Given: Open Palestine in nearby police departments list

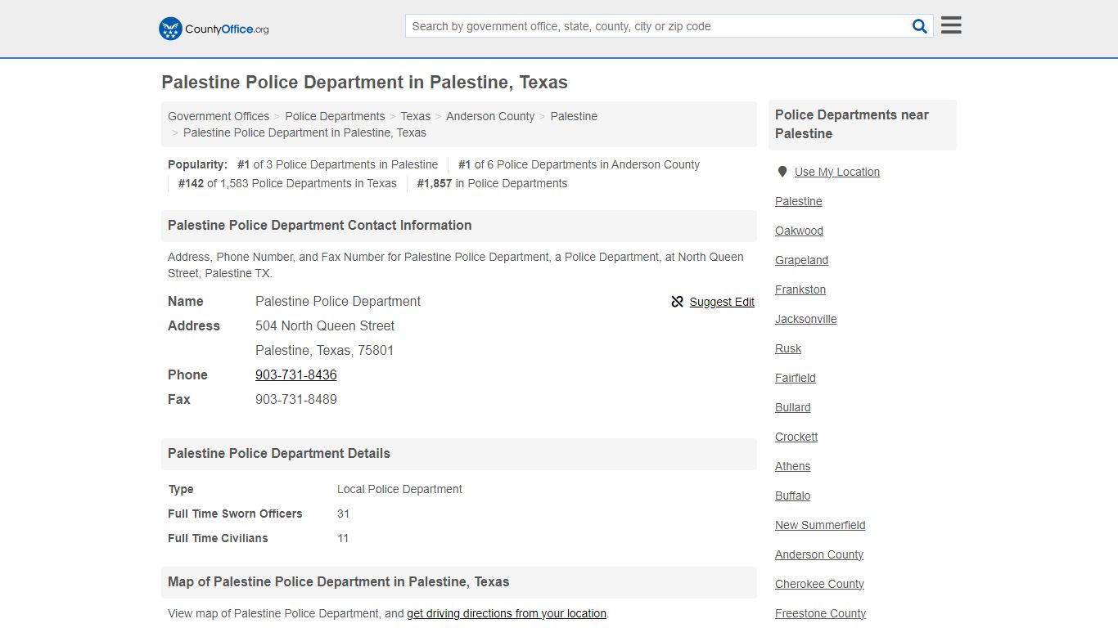Looking at the screenshot, I should coord(799,201).
